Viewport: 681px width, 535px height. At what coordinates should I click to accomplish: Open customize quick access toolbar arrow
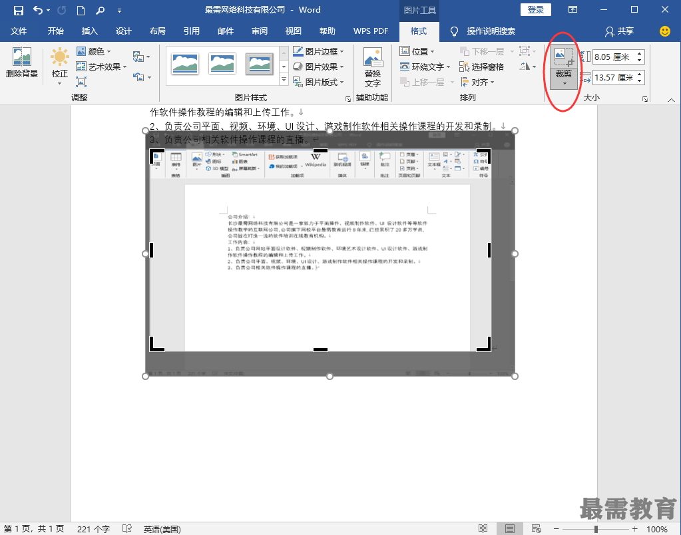click(x=119, y=11)
